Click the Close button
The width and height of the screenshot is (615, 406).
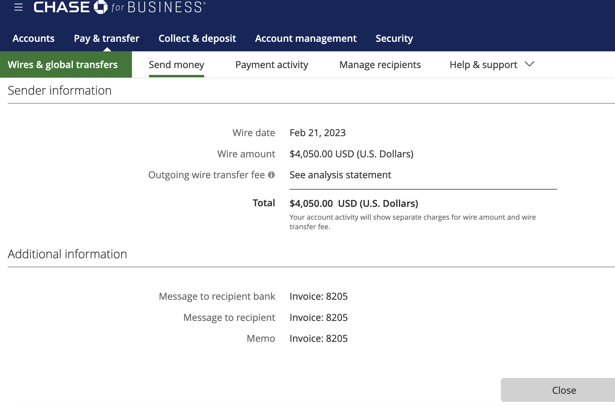(x=558, y=390)
